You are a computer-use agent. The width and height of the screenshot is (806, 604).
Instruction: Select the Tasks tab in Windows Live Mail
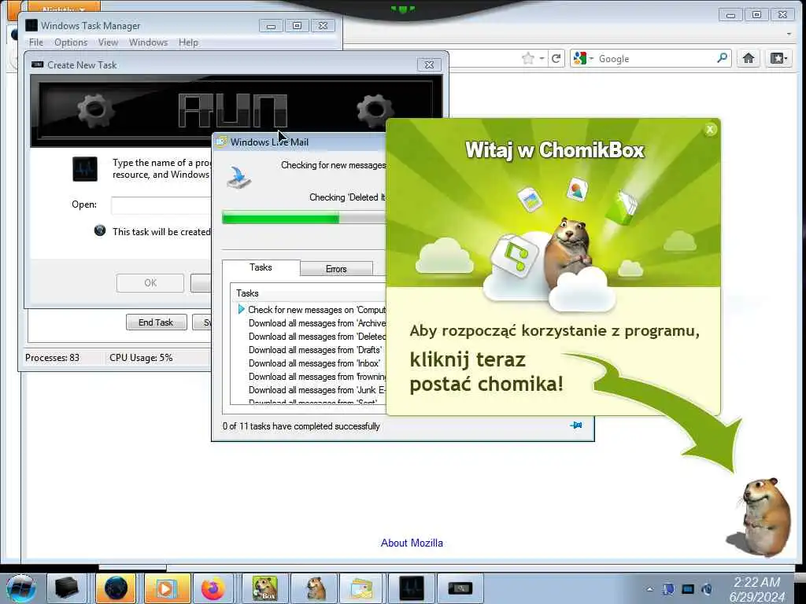click(261, 267)
